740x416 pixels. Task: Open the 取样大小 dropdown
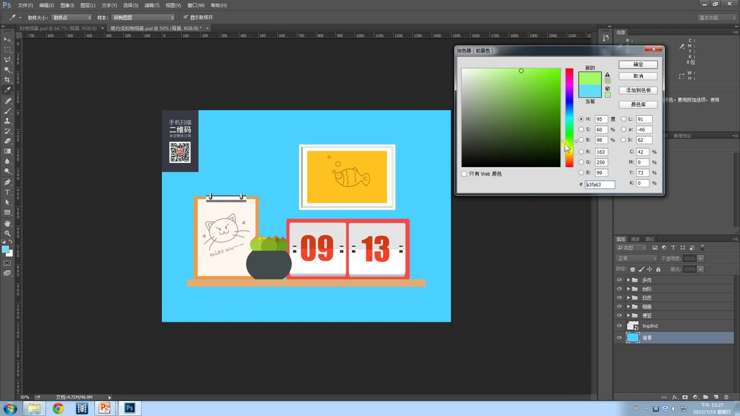(x=71, y=17)
